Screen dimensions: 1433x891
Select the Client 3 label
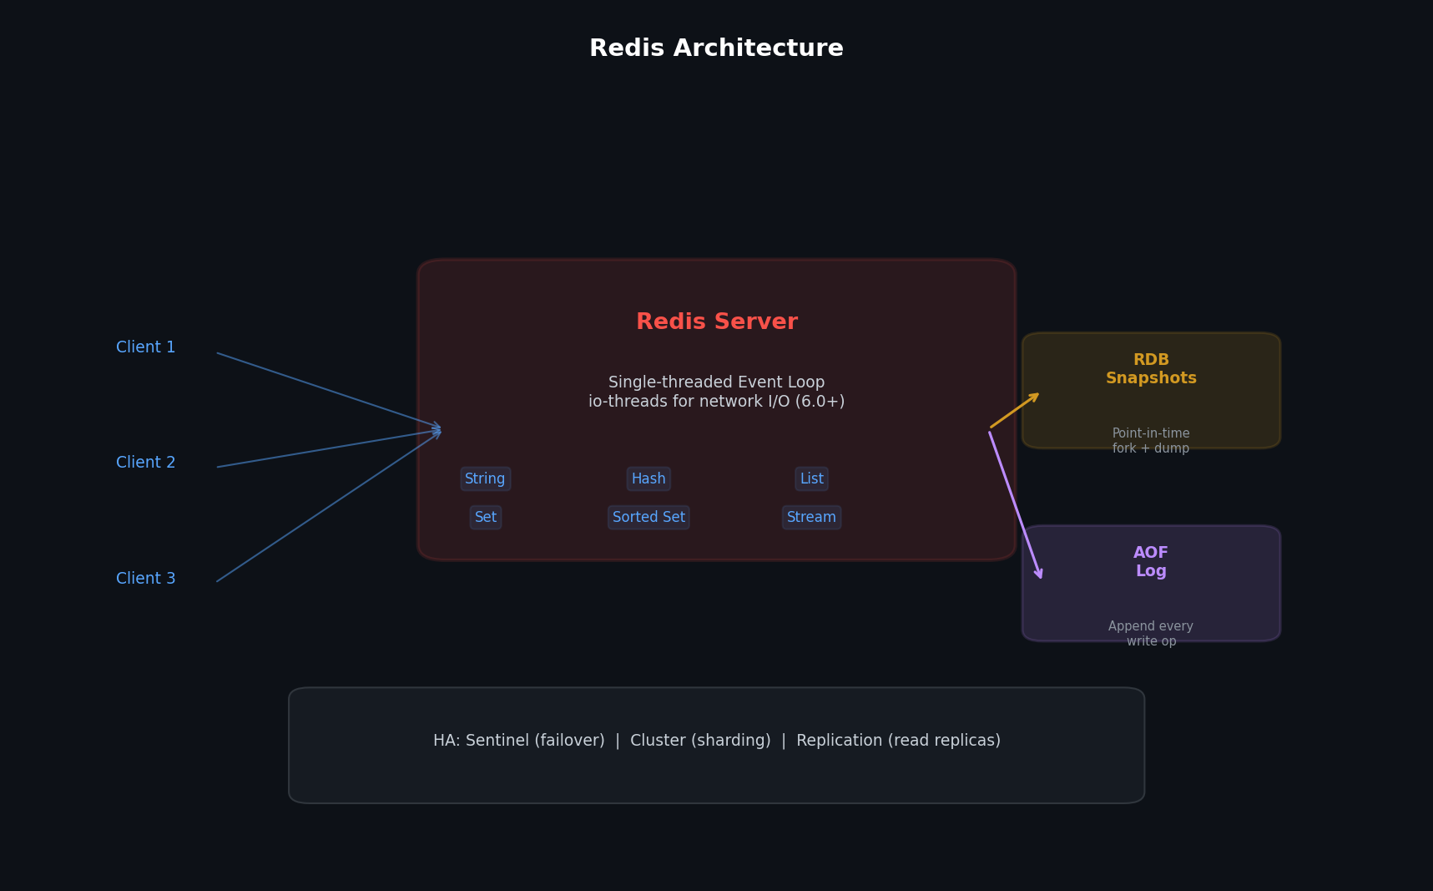146,579
